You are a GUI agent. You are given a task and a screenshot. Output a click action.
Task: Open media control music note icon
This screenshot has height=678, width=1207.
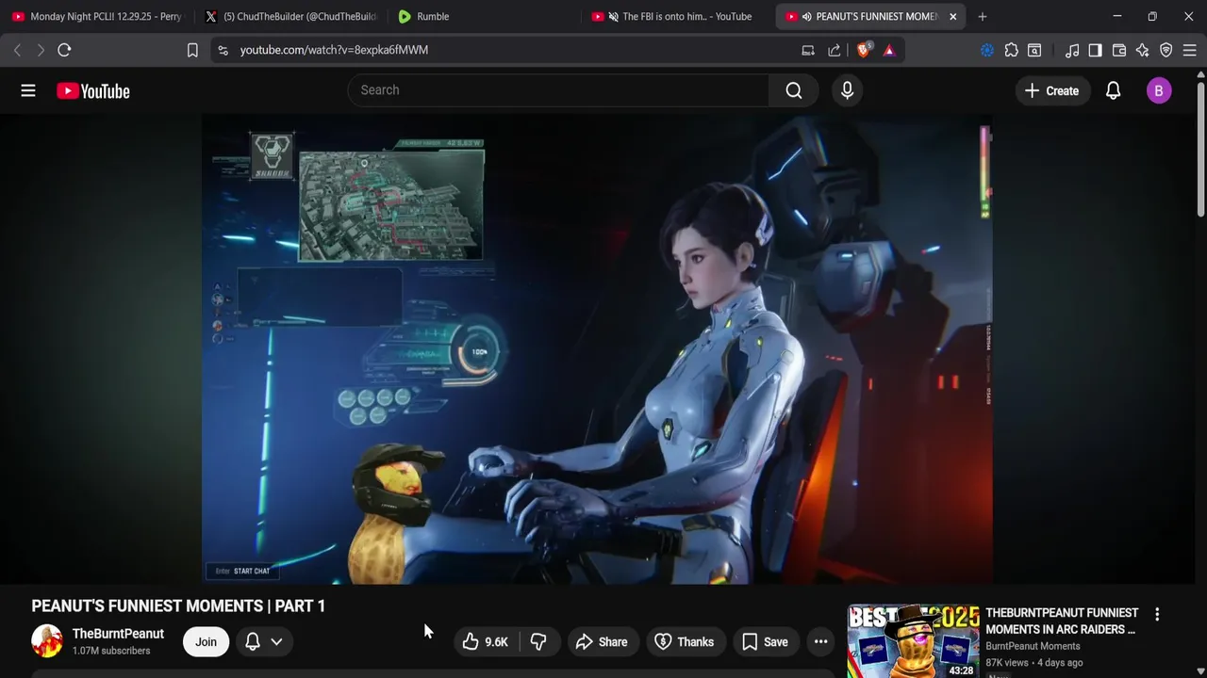[x=1072, y=50]
